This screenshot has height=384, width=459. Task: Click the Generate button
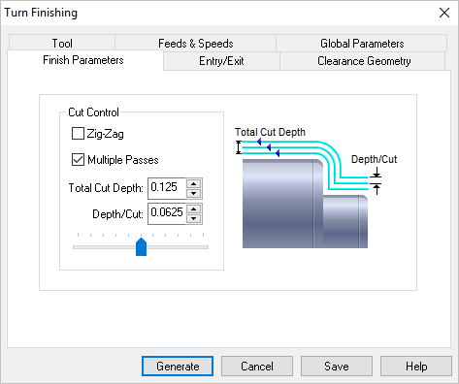point(178,367)
